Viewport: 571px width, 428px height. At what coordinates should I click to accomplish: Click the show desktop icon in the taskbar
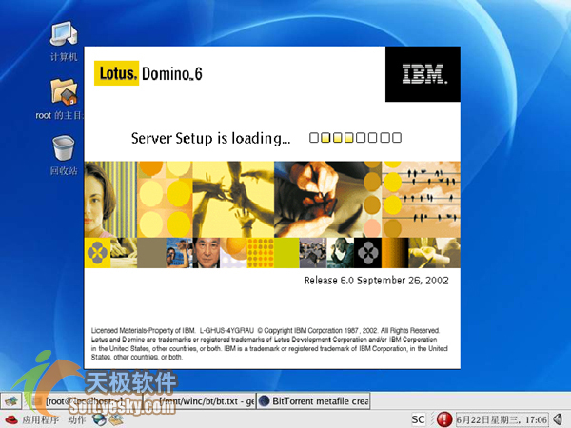[x=11, y=399]
